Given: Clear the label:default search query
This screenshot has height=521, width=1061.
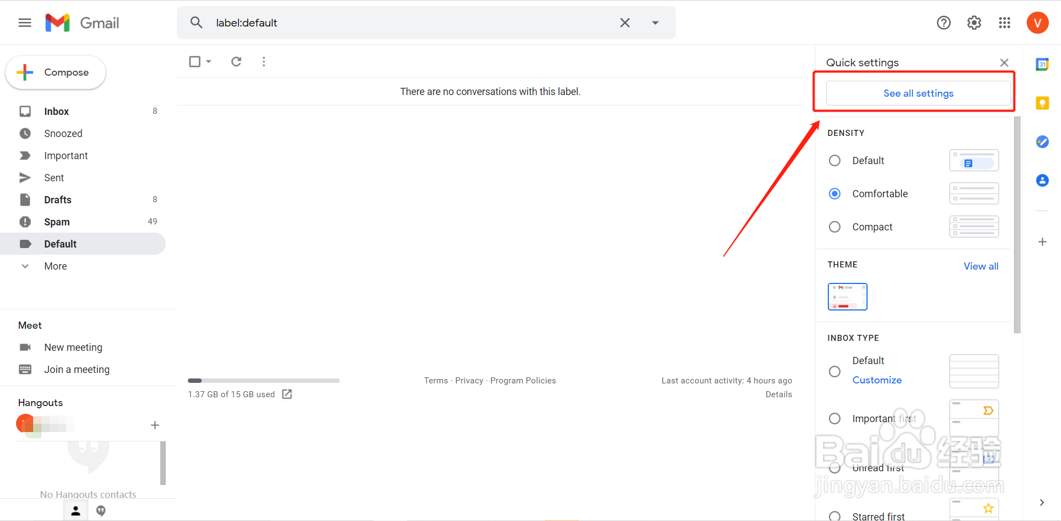Looking at the screenshot, I should [624, 23].
